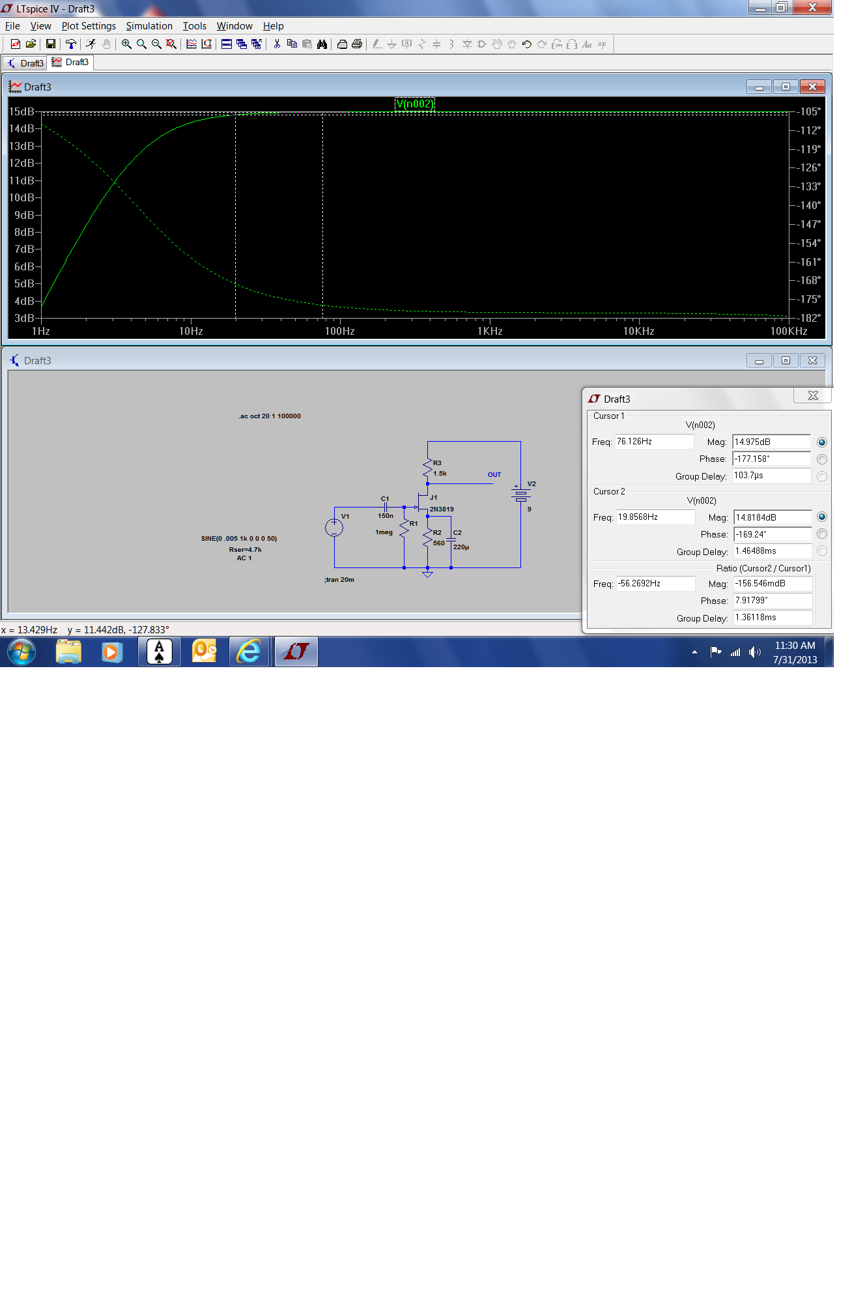The image size is (865, 1303).
Task: Select Cursor 2 Mag radio button
Action: coord(822,517)
